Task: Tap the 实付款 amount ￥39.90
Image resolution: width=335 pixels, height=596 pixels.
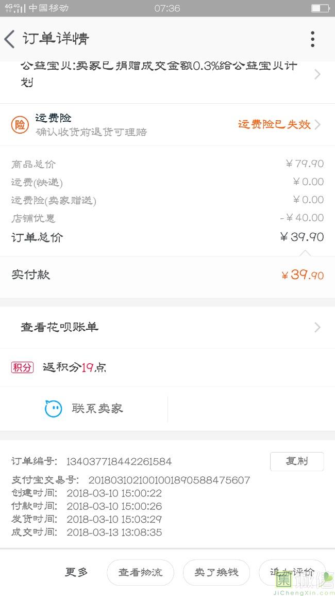Action: (303, 275)
